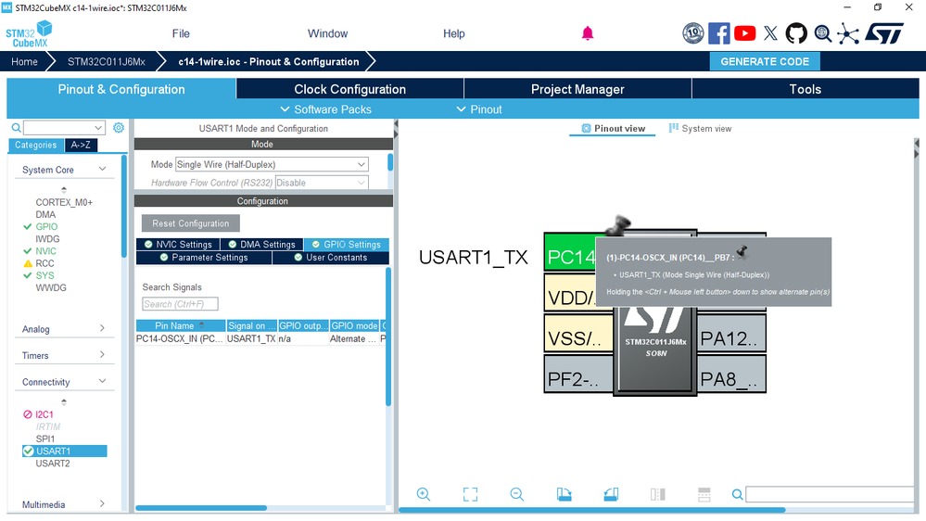Click the GENERATE CODE button
Screen dimensions: 926x521
pos(765,61)
